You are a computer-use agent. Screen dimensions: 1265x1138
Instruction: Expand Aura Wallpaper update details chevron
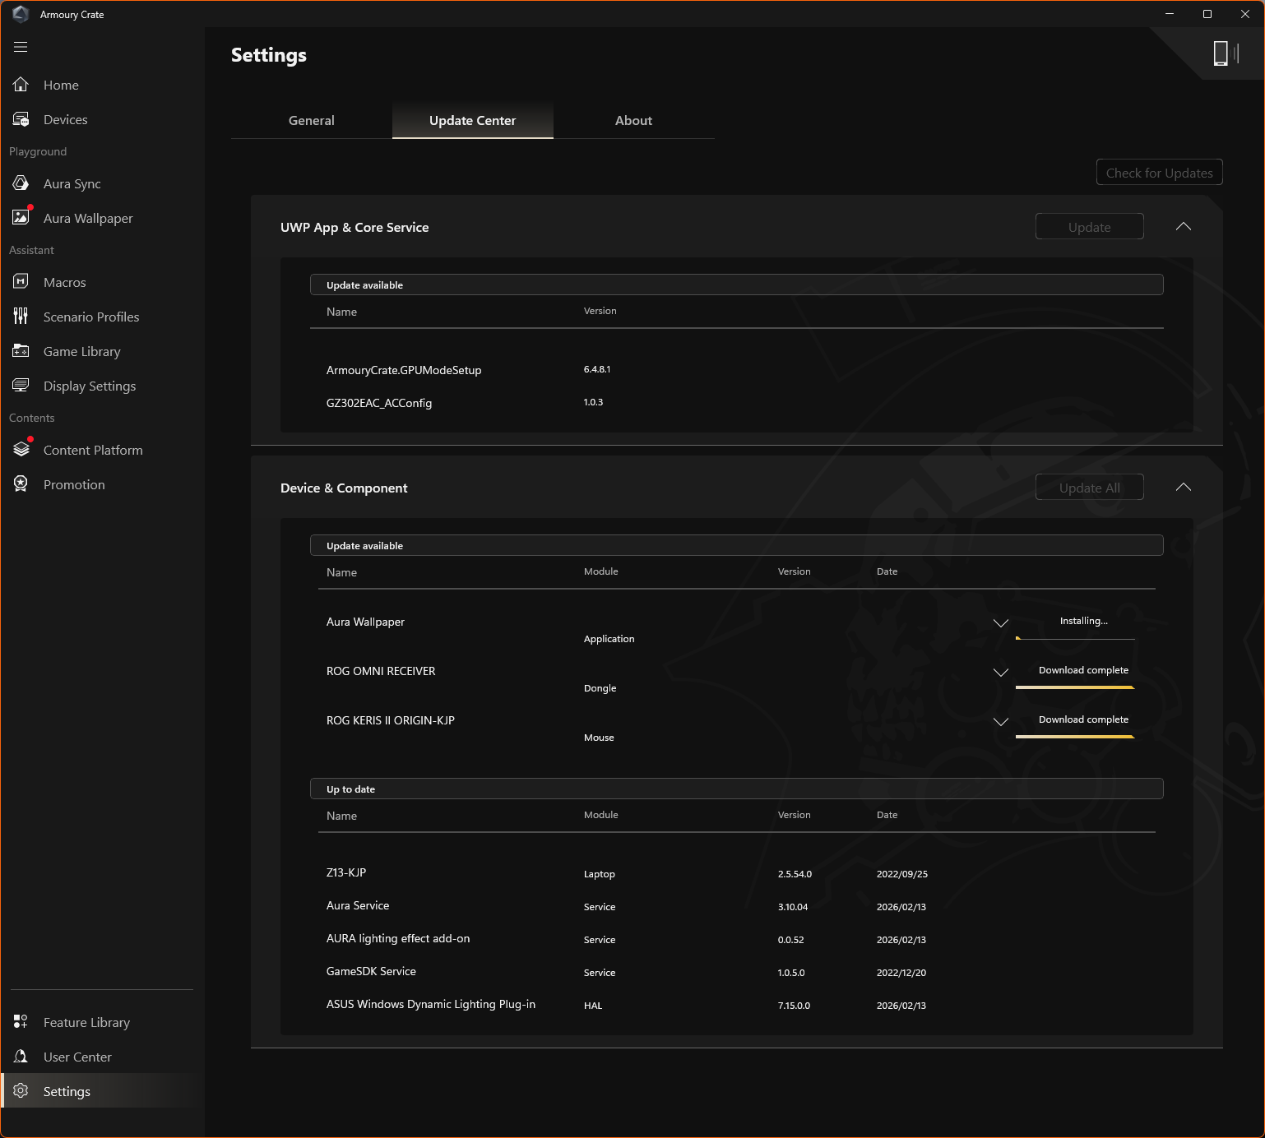click(x=1000, y=623)
